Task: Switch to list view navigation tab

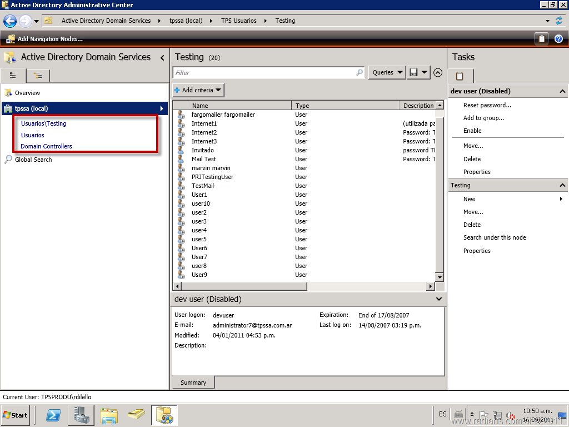Action: [13, 76]
